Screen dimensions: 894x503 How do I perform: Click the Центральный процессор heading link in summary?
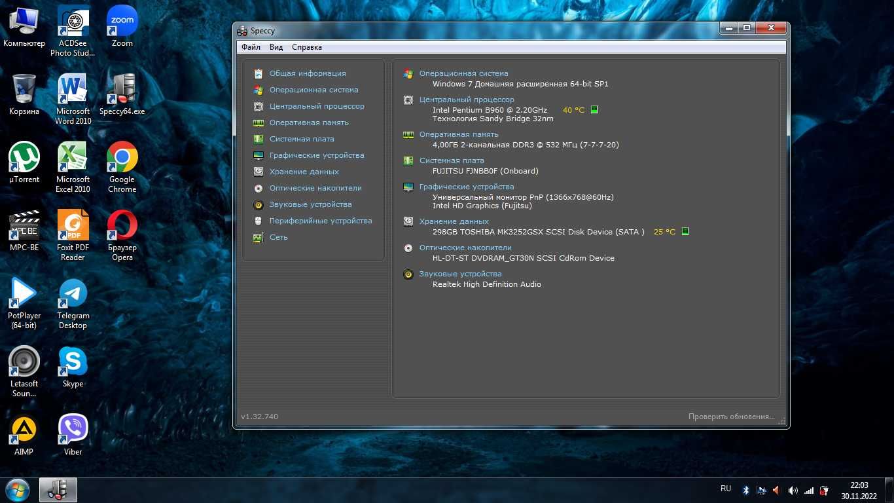pyautogui.click(x=467, y=100)
